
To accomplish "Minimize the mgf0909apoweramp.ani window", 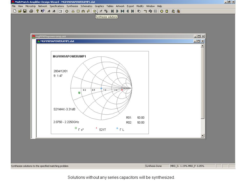I will [x=195, y=36].
